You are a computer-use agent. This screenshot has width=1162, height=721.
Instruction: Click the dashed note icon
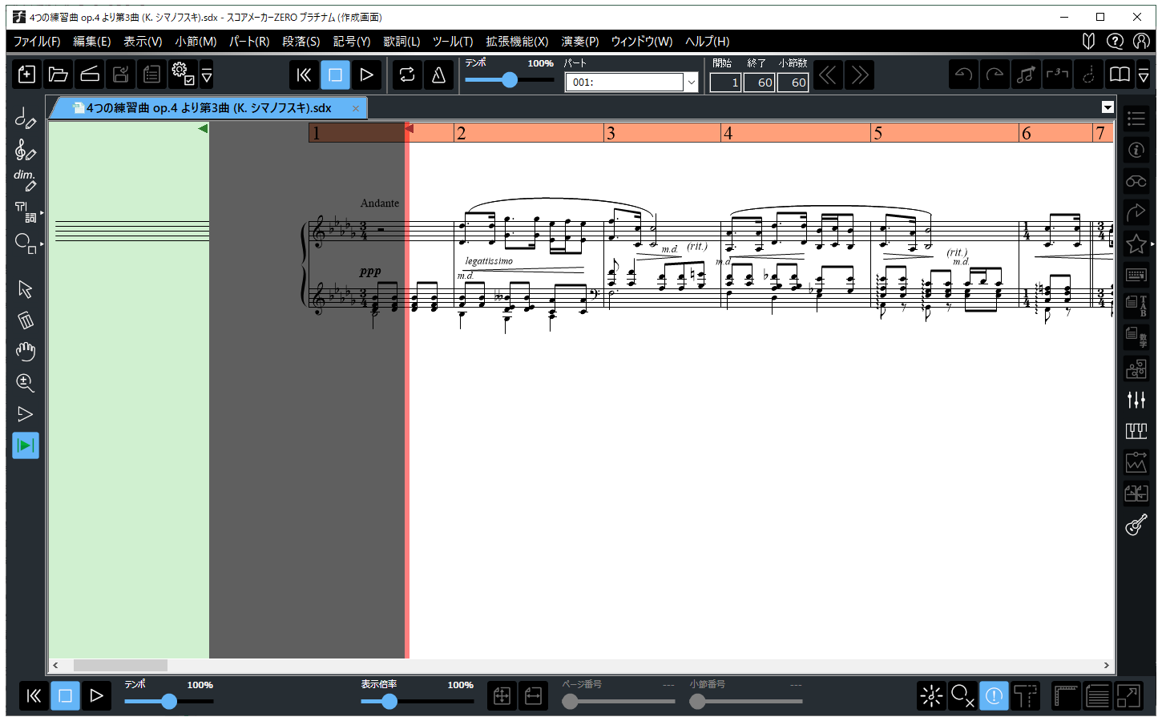tap(1088, 75)
